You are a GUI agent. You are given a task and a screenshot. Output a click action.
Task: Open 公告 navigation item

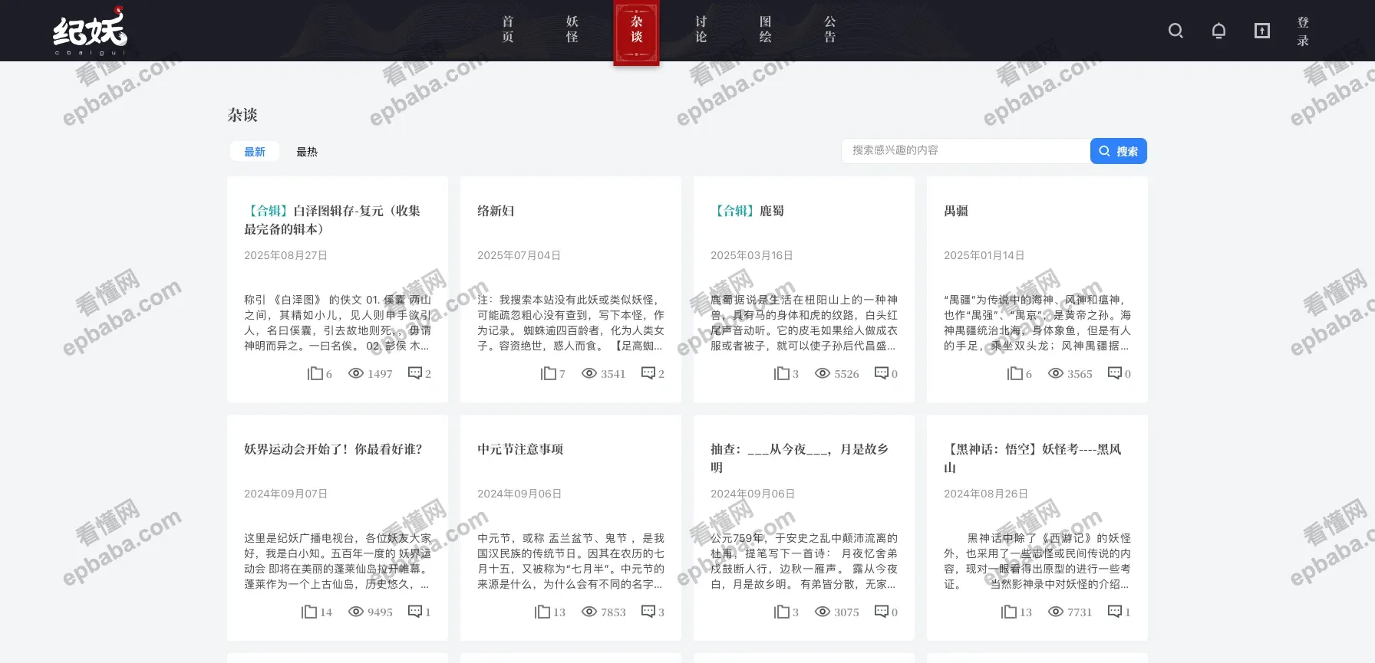(830, 30)
